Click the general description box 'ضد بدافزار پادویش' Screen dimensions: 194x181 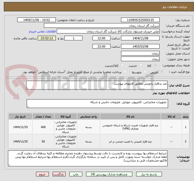click(97, 85)
